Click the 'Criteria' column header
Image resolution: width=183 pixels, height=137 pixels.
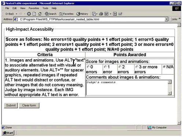[45, 55]
